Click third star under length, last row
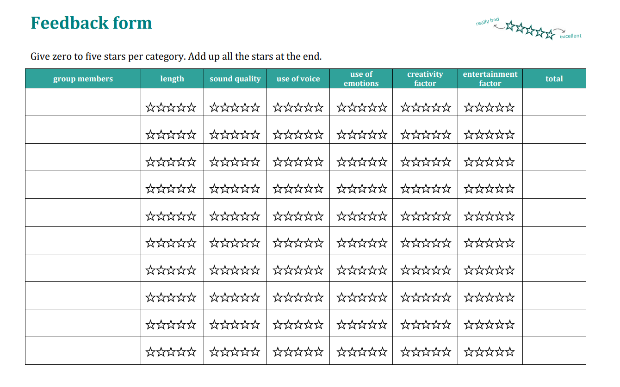This screenshot has height=387, width=620. (171, 352)
